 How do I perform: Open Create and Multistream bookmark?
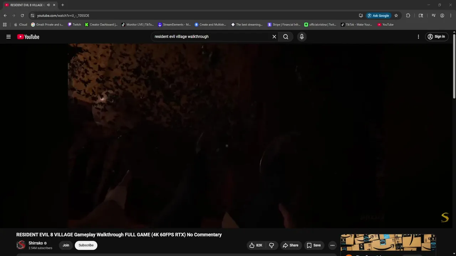tap(211, 25)
